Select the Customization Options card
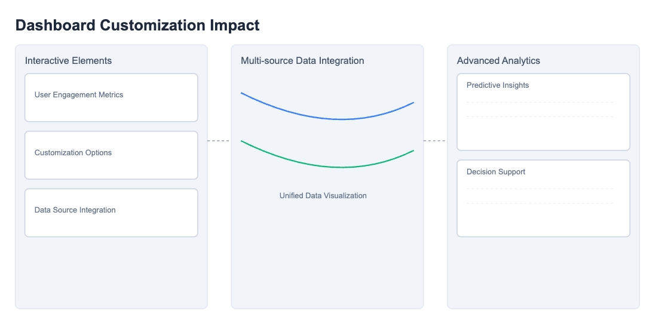The image size is (656, 326). click(x=111, y=155)
